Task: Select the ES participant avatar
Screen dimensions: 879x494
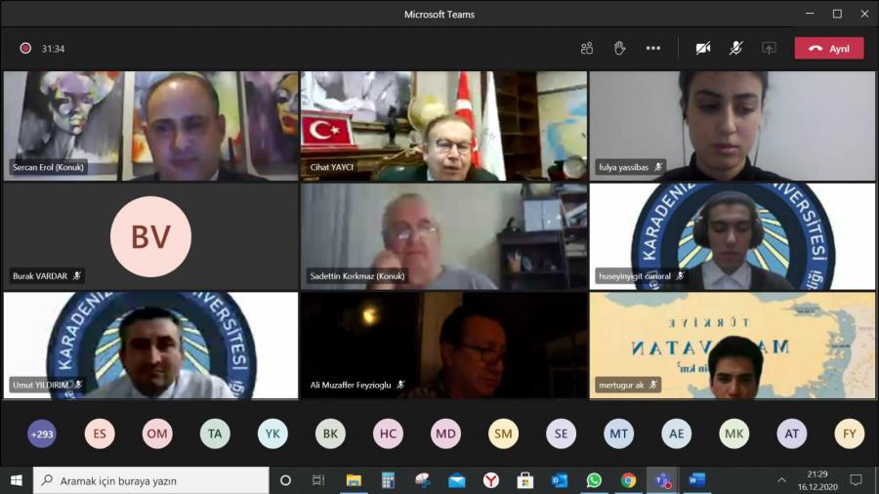Action: coord(100,432)
